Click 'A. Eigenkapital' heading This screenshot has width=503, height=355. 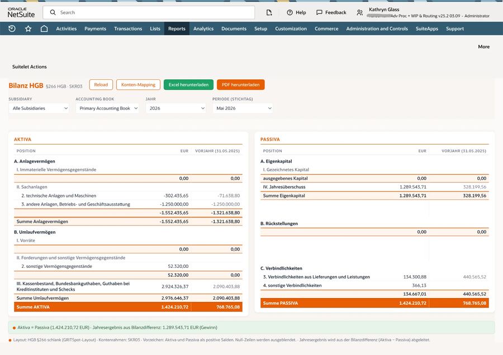(x=276, y=161)
